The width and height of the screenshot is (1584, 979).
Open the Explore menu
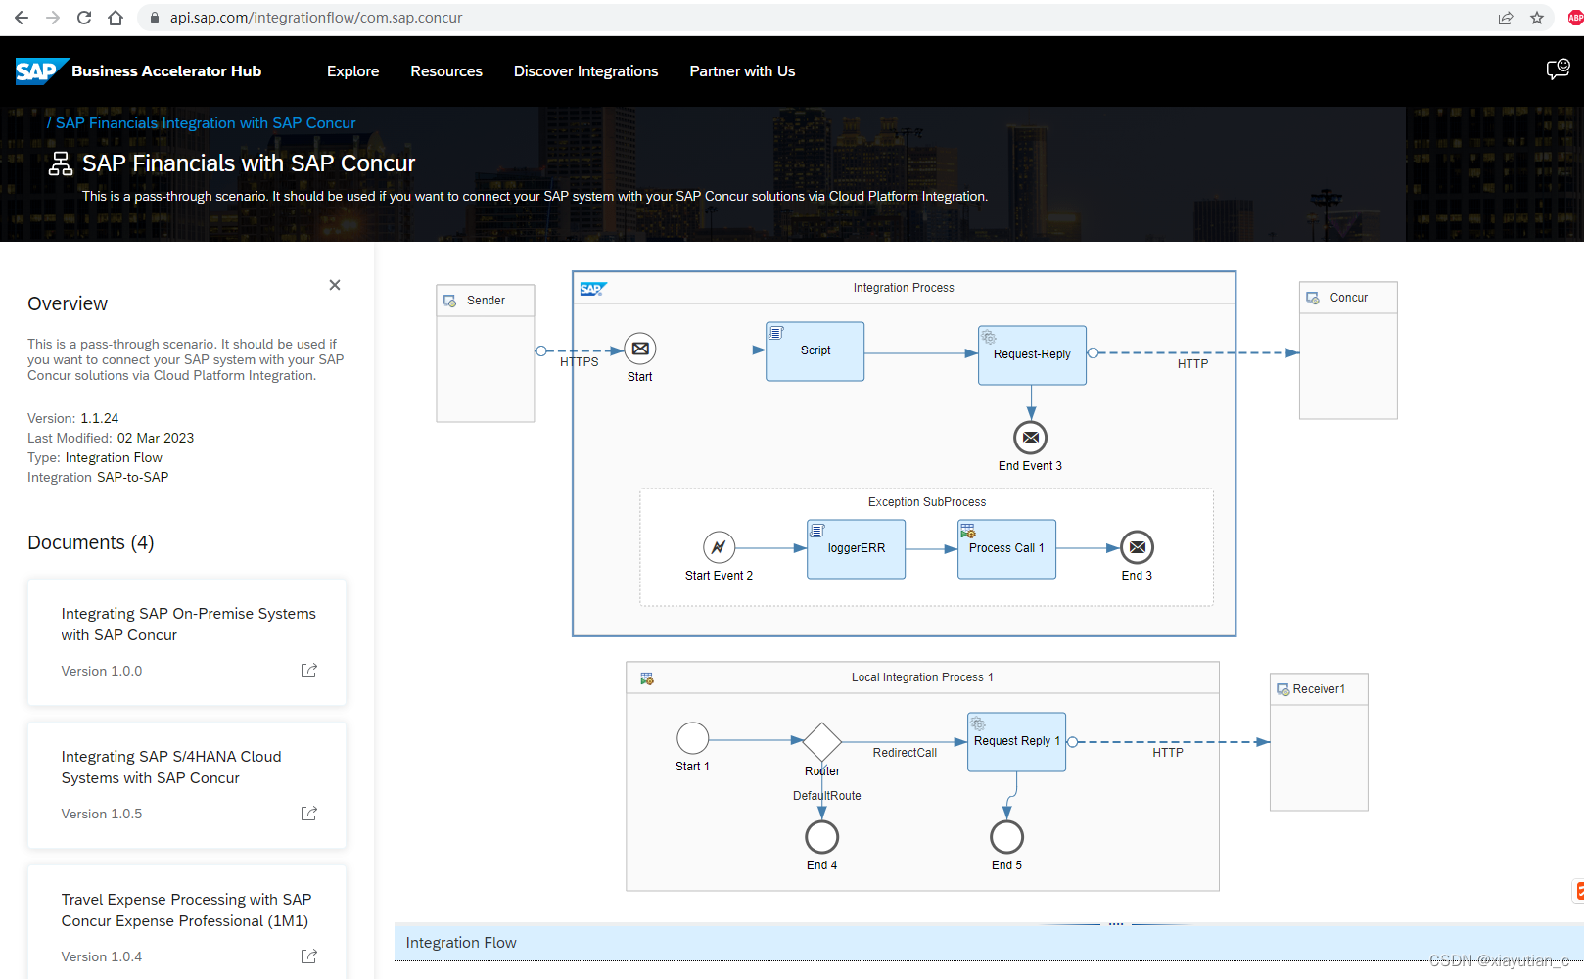(352, 71)
